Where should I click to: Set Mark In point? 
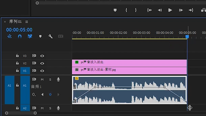126,10
